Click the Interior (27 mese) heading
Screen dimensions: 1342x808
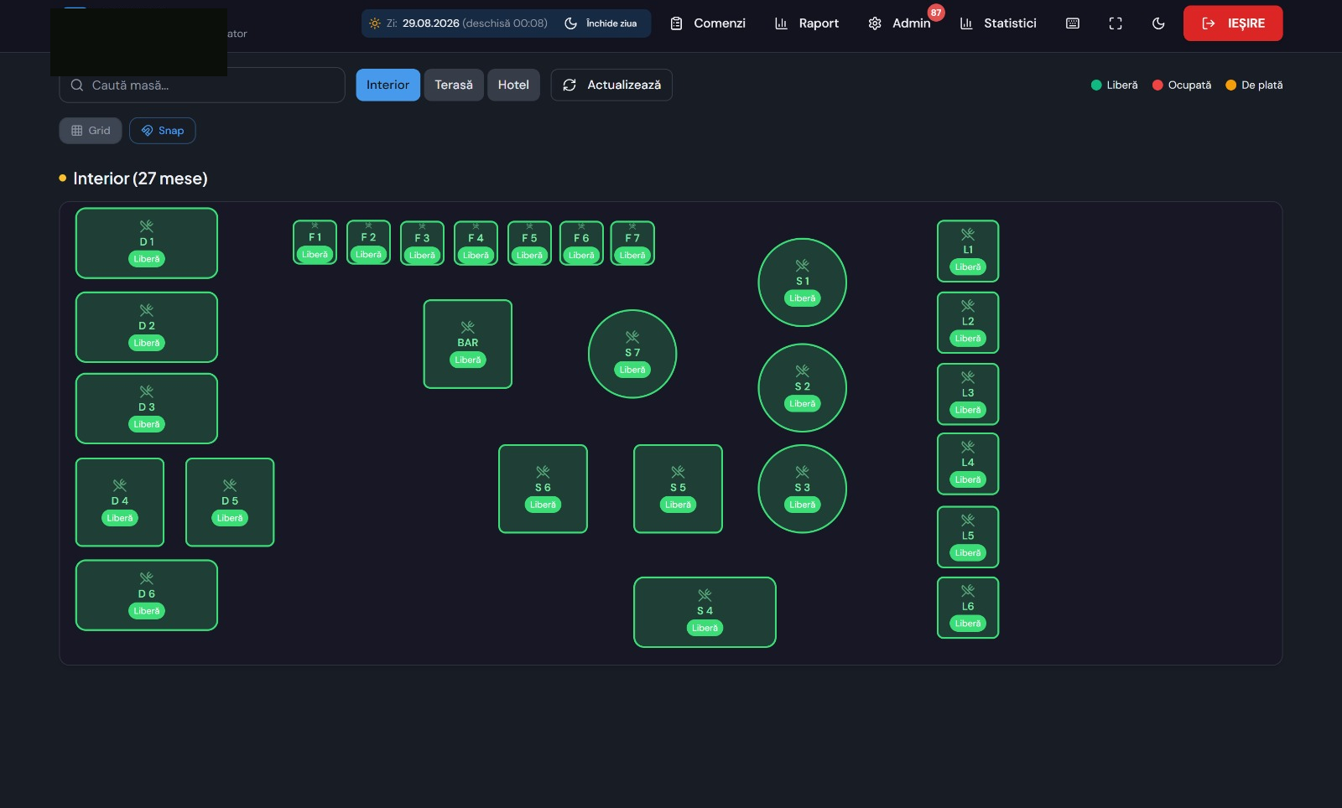140,179
